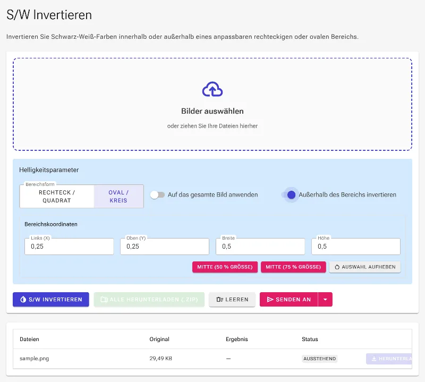Click the Helligkeitsparameter heading

49,169
